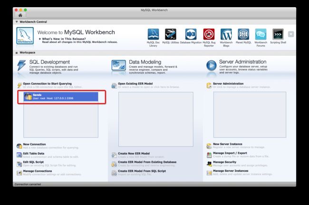Click the Server Administration play icon
The height and width of the screenshot is (205, 309).
tap(212, 66)
